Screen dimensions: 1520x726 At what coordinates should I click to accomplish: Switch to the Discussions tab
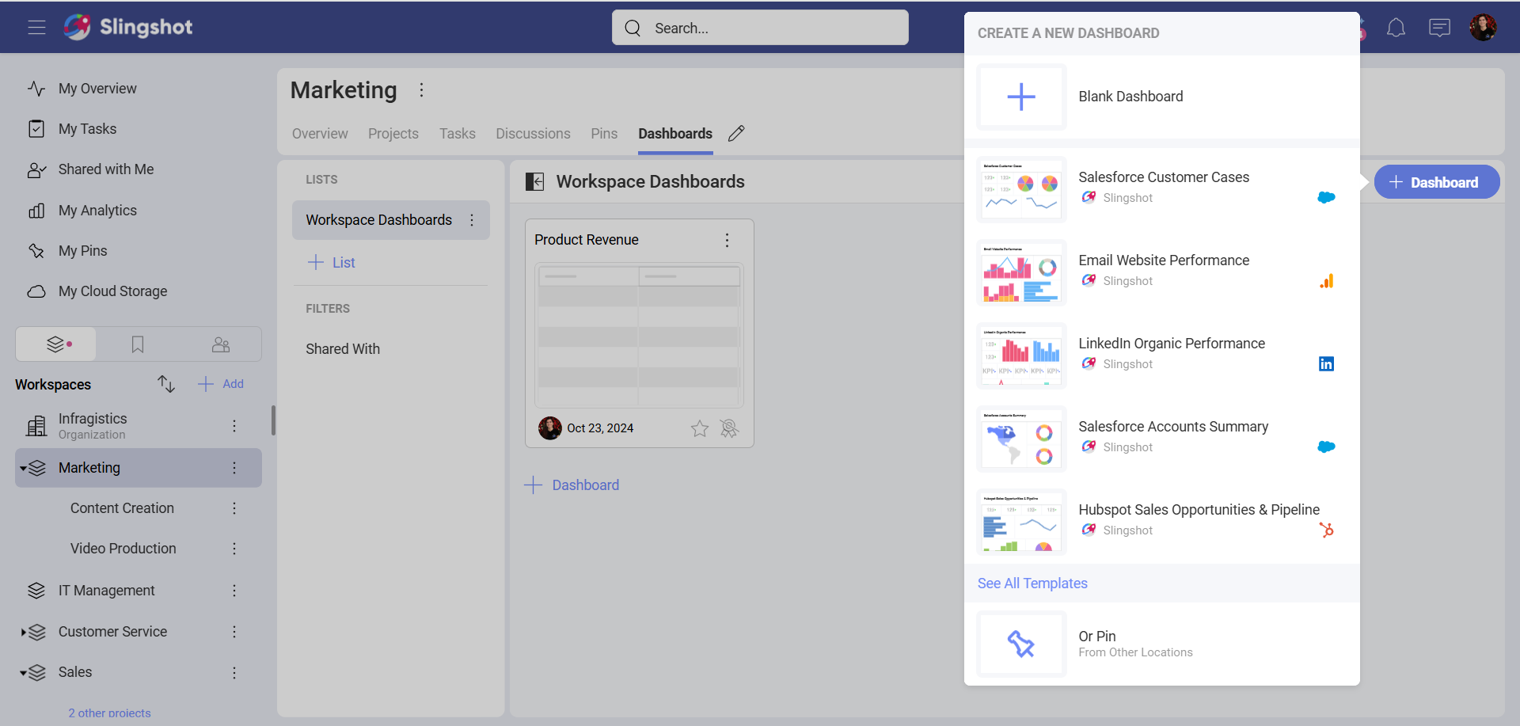pos(533,133)
